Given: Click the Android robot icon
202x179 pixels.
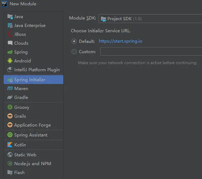Looking at the screenshot, I should click(10, 61).
